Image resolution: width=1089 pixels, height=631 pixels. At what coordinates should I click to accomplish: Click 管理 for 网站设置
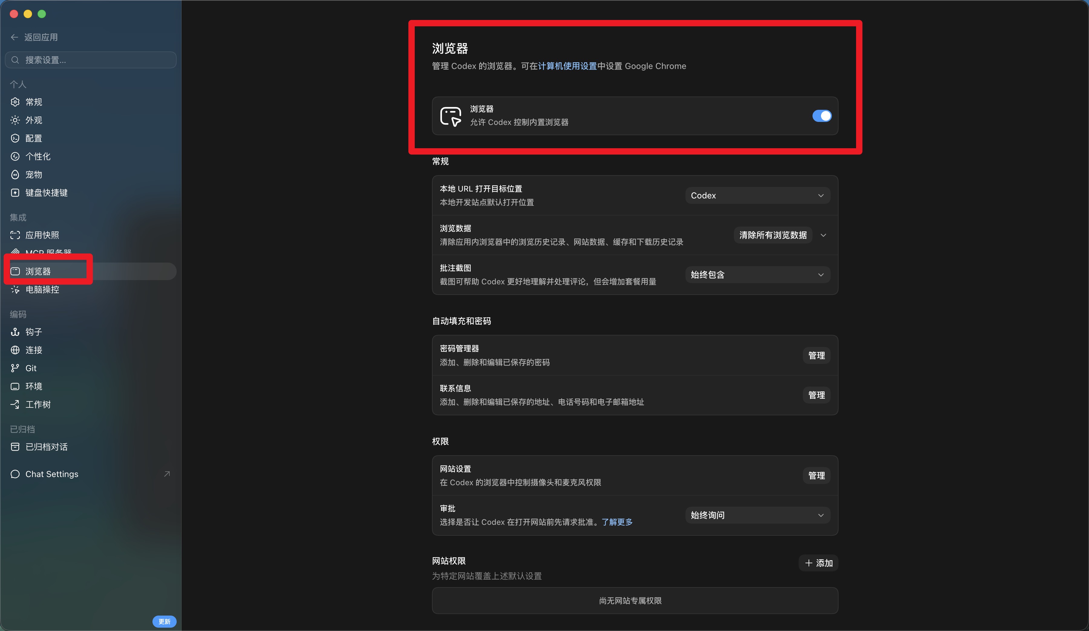[x=816, y=476]
